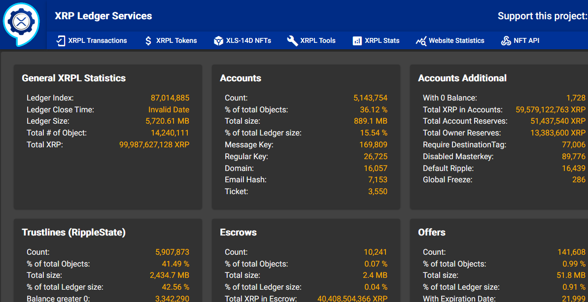This screenshot has height=302, width=588.
Task: Click the XRP Ledger Services title
Action: 104,16
